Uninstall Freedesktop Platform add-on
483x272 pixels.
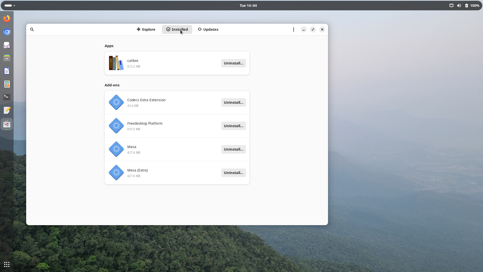click(x=233, y=126)
